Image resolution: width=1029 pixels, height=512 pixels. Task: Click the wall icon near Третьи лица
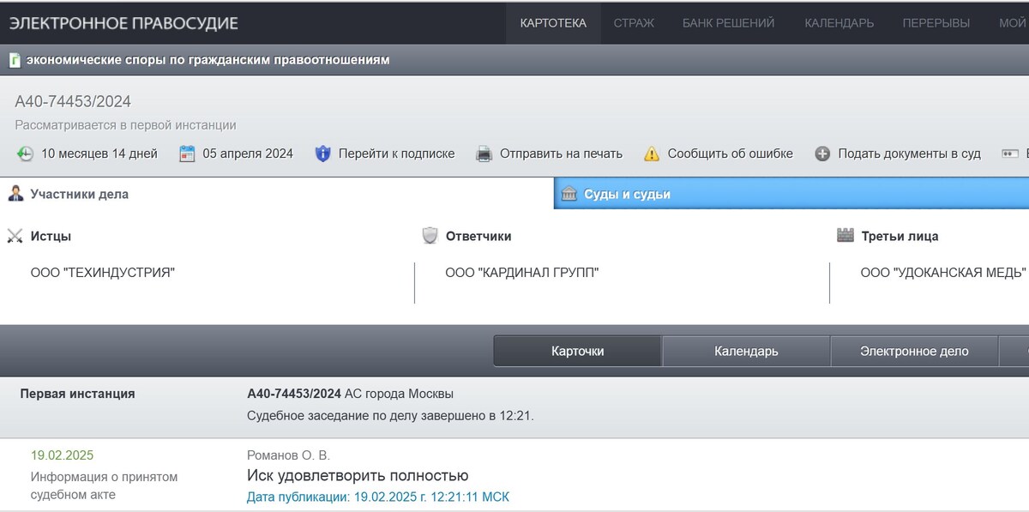(x=845, y=236)
